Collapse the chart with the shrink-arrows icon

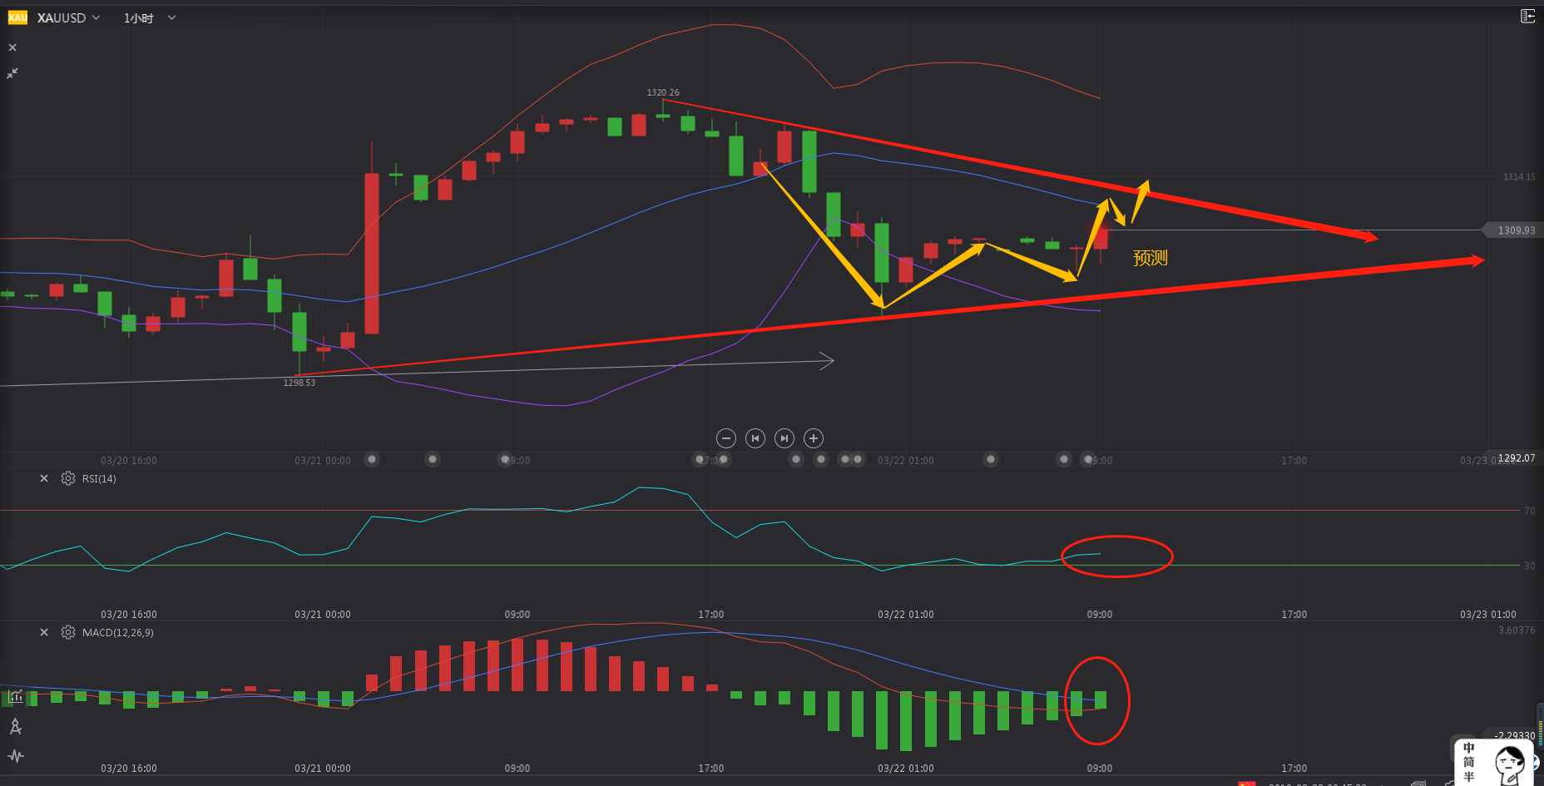(12, 74)
